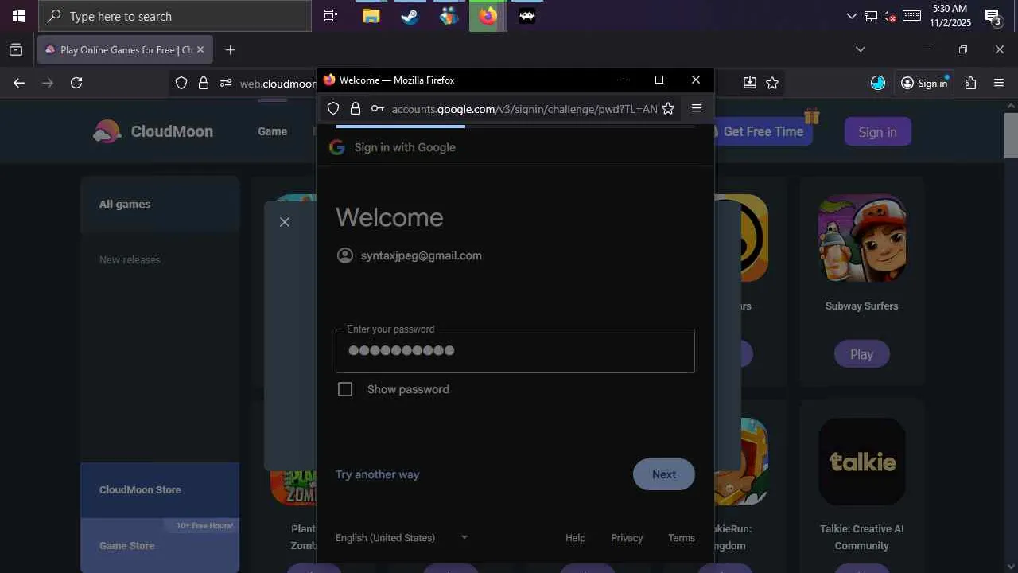This screenshot has height=573, width=1018.
Task: Open Steam from the taskbar
Action: coord(410,16)
